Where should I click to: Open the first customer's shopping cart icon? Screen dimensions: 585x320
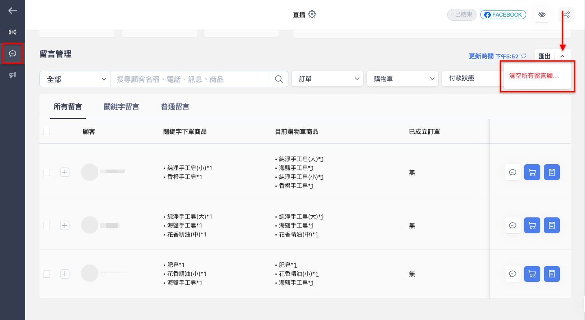(x=532, y=172)
